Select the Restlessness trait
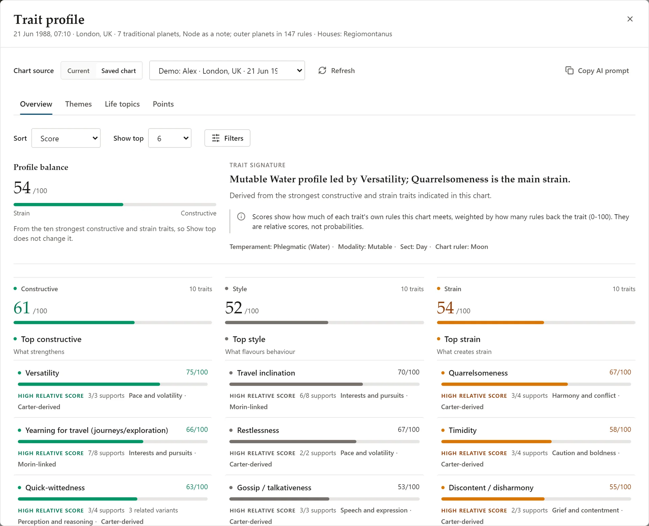Screen dimensions: 649x526 [x=324, y=447]
